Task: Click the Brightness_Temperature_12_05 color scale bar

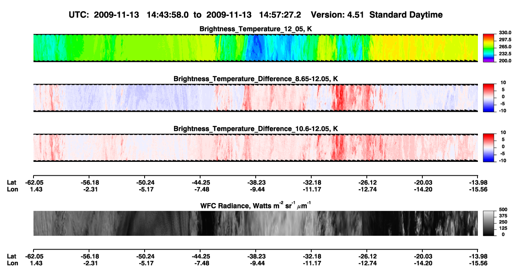Action: (489, 47)
